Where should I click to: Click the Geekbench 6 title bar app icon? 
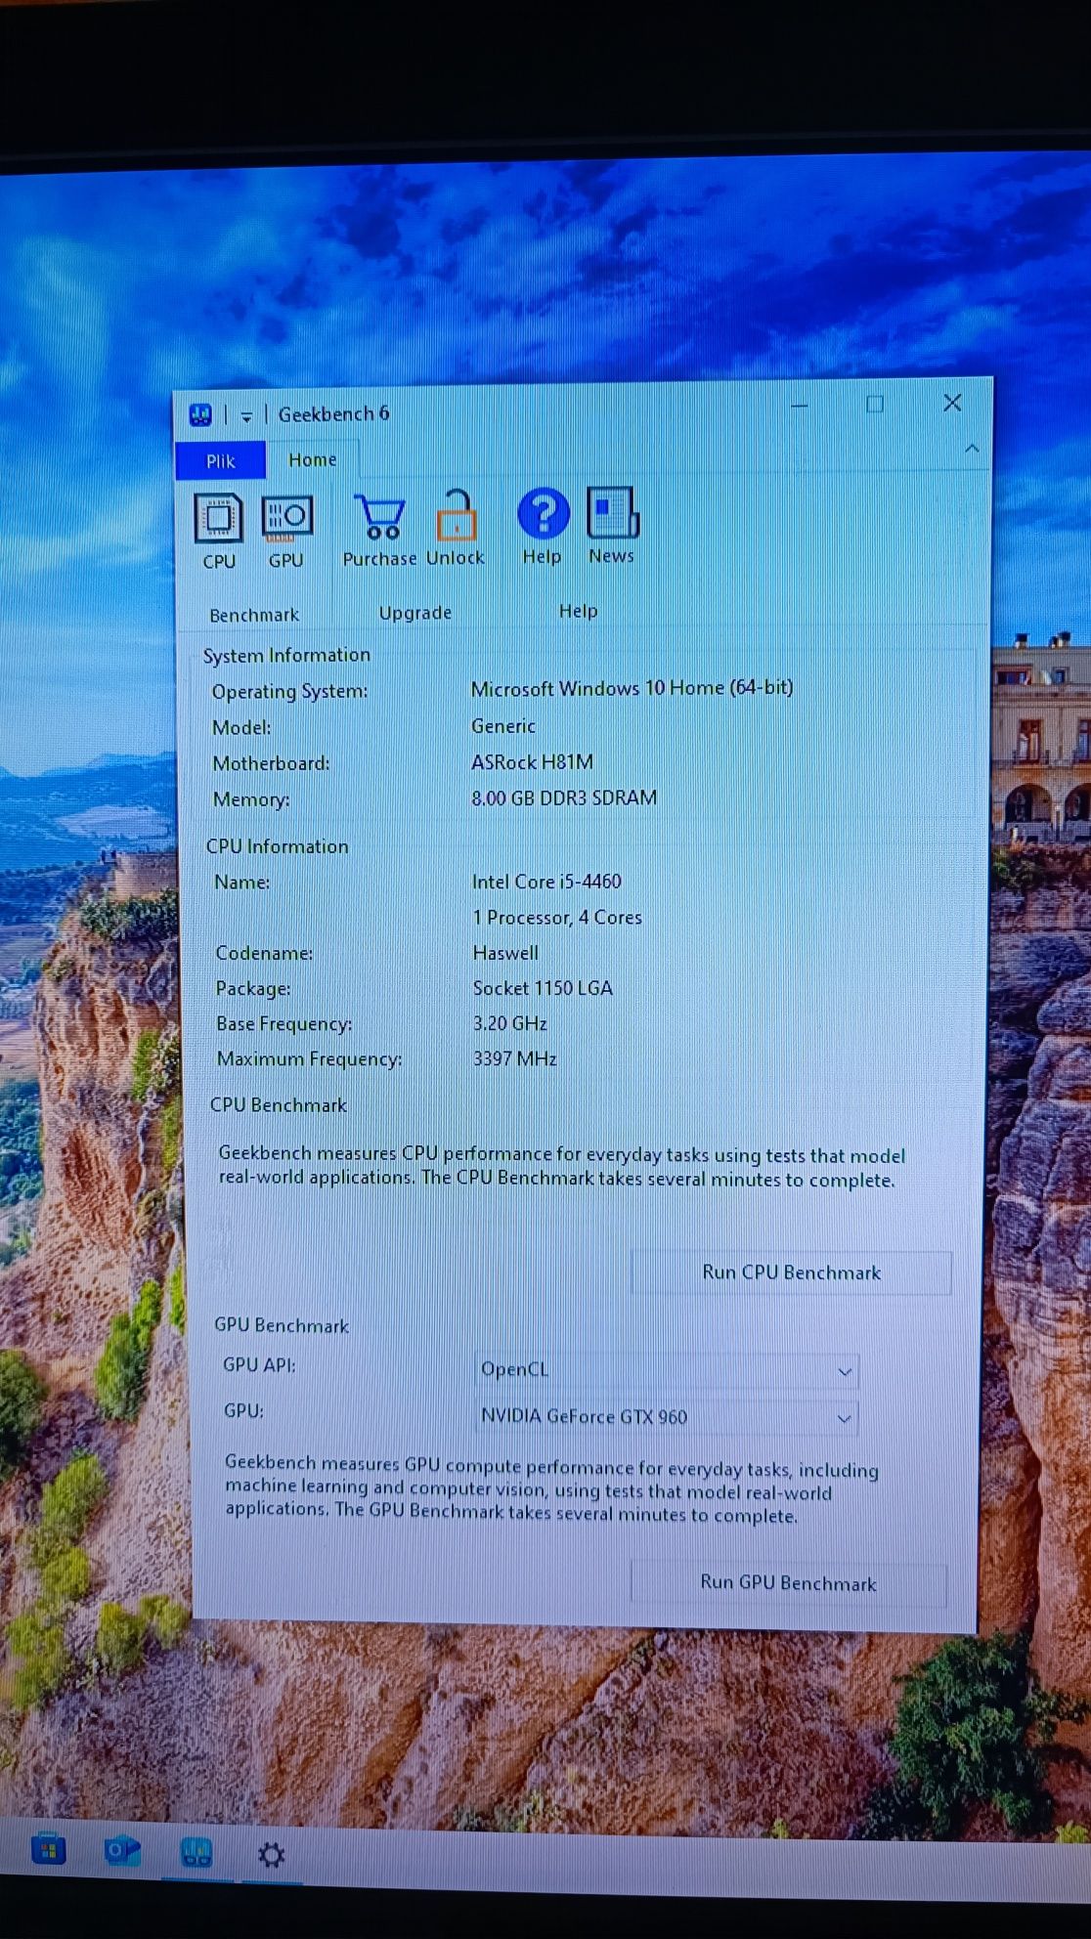(200, 415)
